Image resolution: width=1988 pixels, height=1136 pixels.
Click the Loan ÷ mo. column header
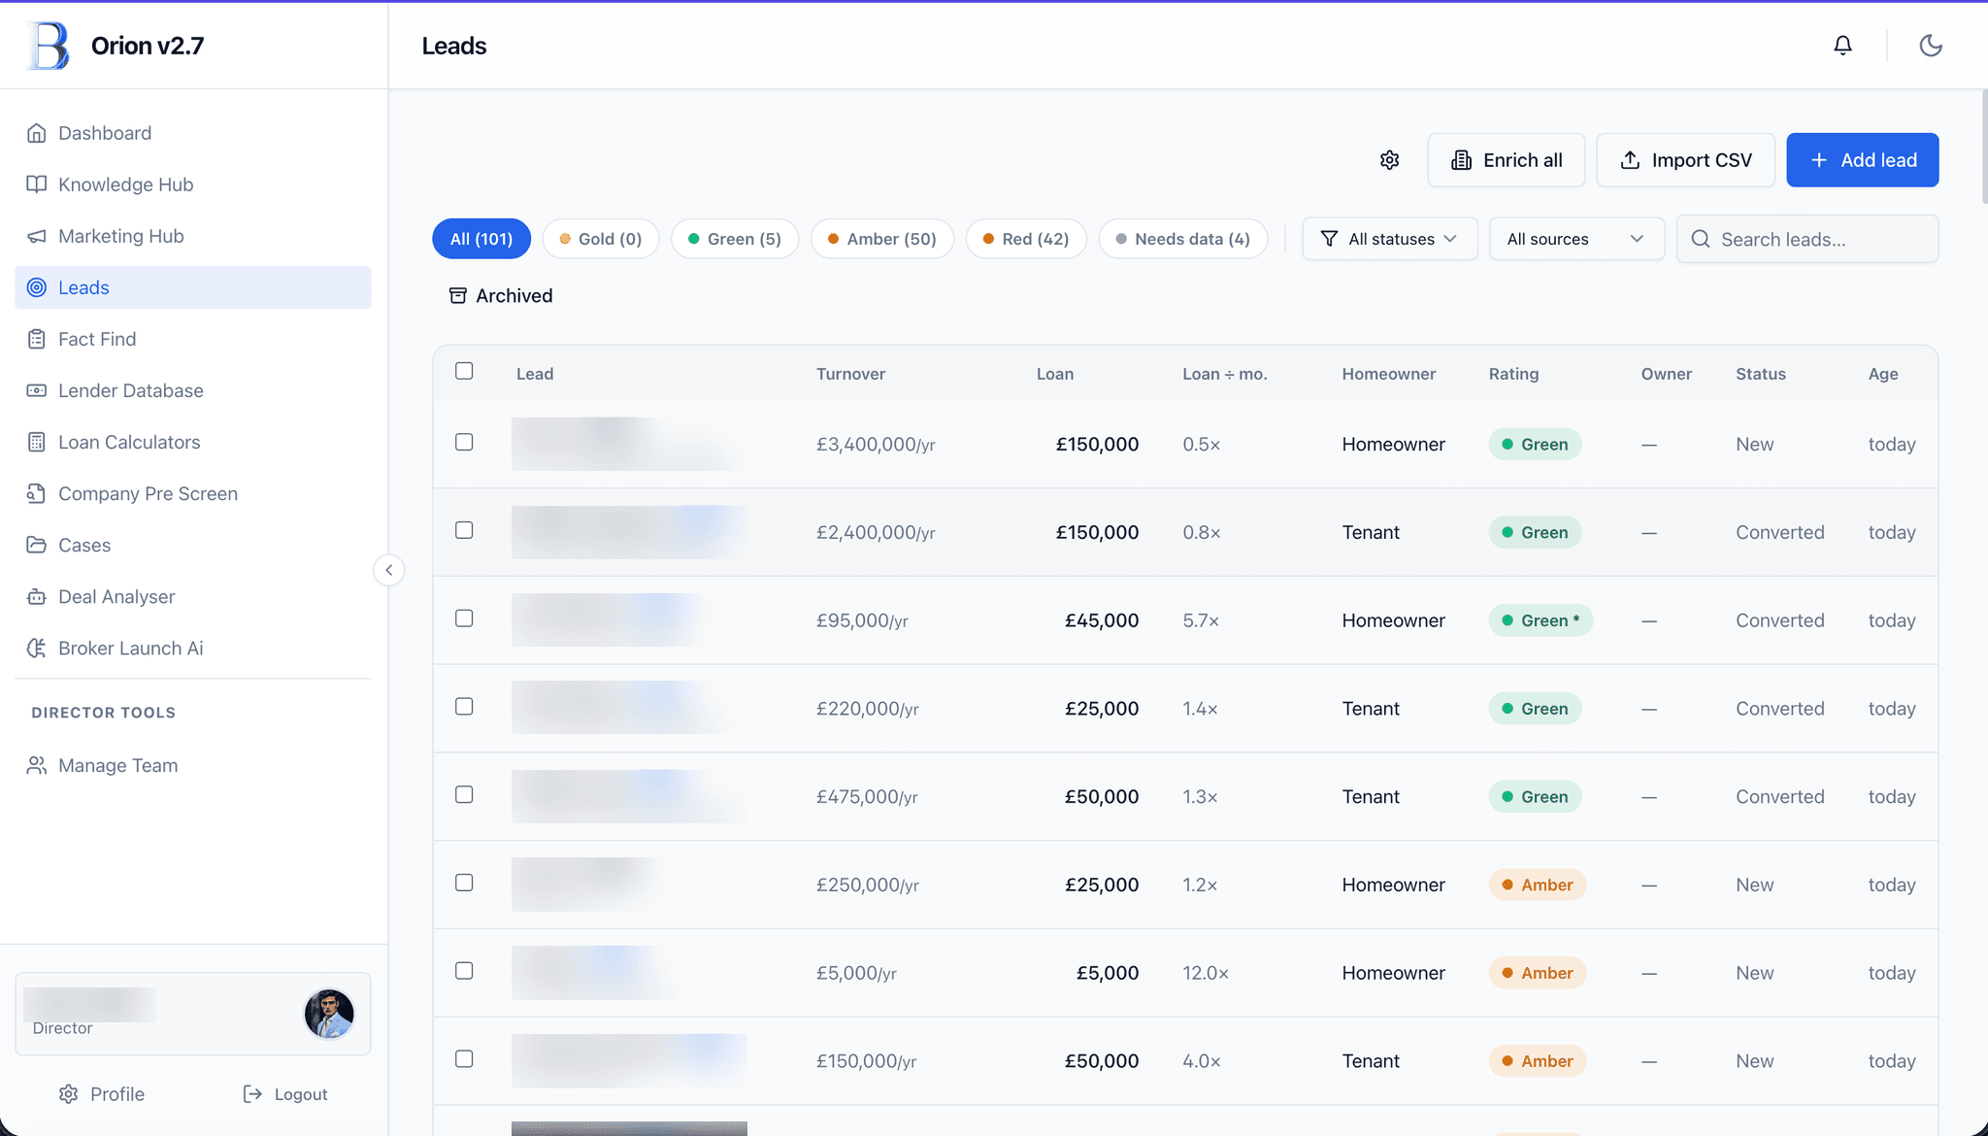tap(1225, 374)
